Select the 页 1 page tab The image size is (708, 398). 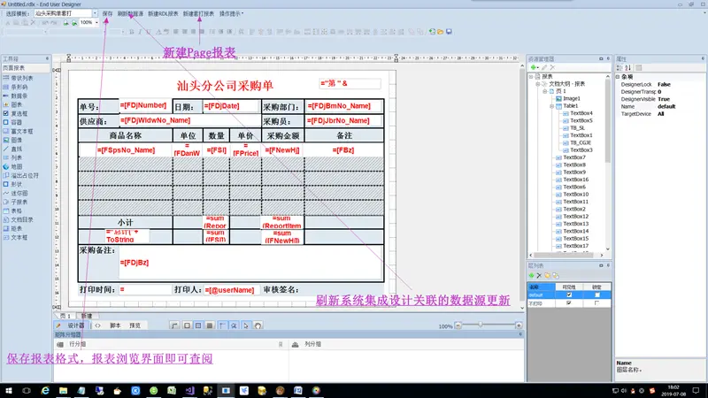[x=65, y=316]
